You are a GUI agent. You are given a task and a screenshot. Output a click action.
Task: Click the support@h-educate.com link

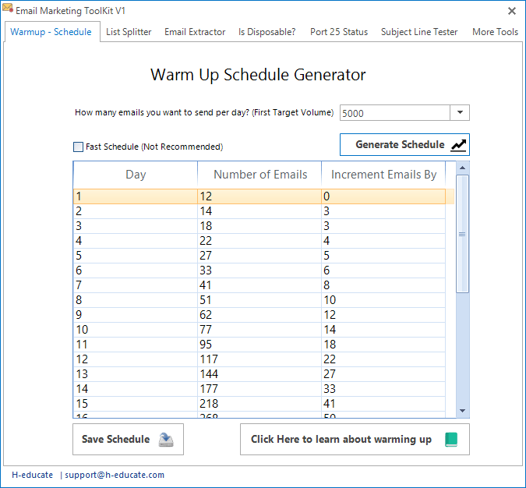point(115,475)
